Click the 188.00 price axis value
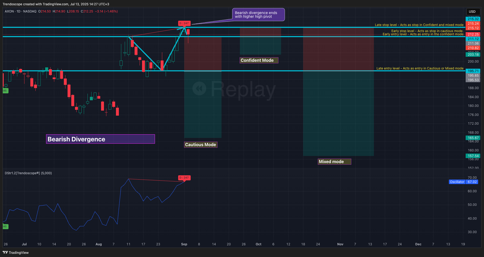Viewport: 484px width, 257px height. [x=473, y=88]
